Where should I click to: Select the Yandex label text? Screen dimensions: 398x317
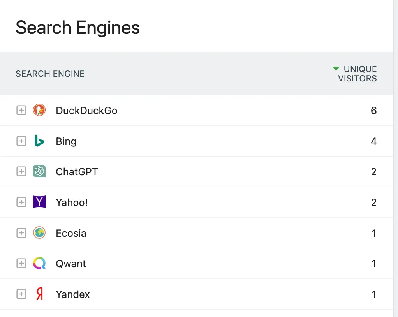click(x=73, y=294)
